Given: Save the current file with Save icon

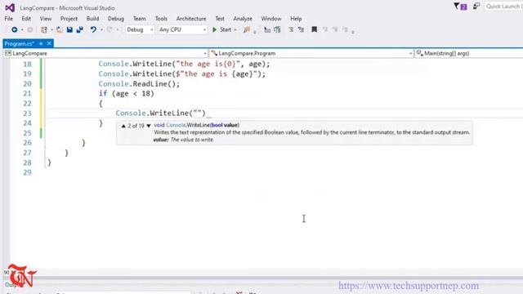Looking at the screenshot, I should (69, 29).
